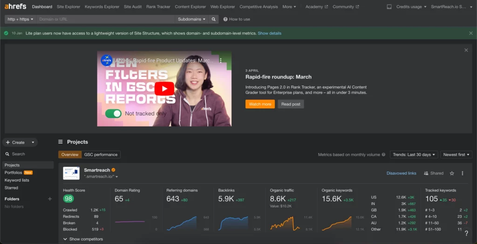Open the Credits usage dropdown
Viewport: 477px width, 244px height.
tap(411, 7)
